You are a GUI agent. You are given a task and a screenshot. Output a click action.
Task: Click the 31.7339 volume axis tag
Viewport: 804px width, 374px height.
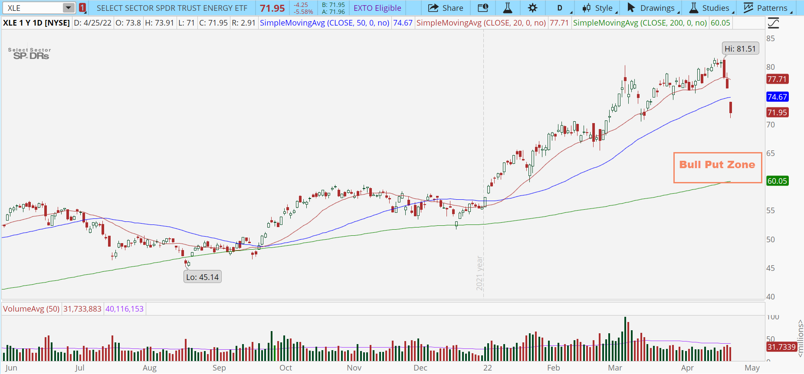click(781, 347)
